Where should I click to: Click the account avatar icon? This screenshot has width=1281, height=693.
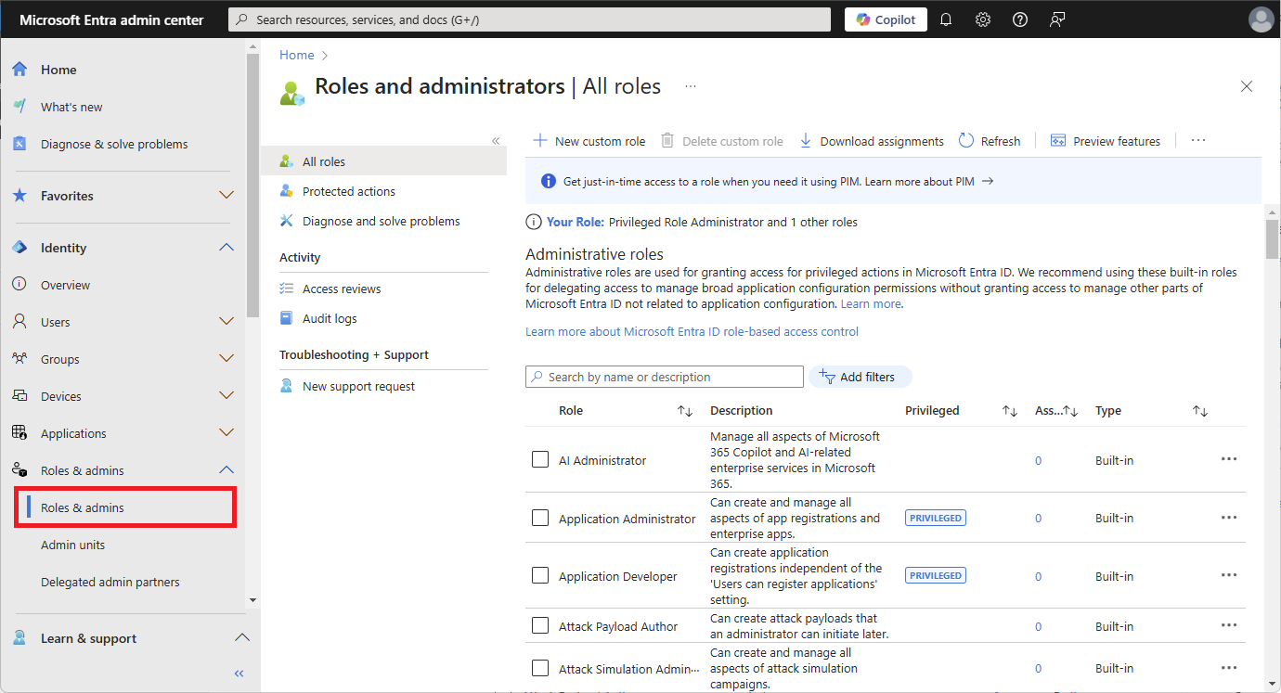1261,19
